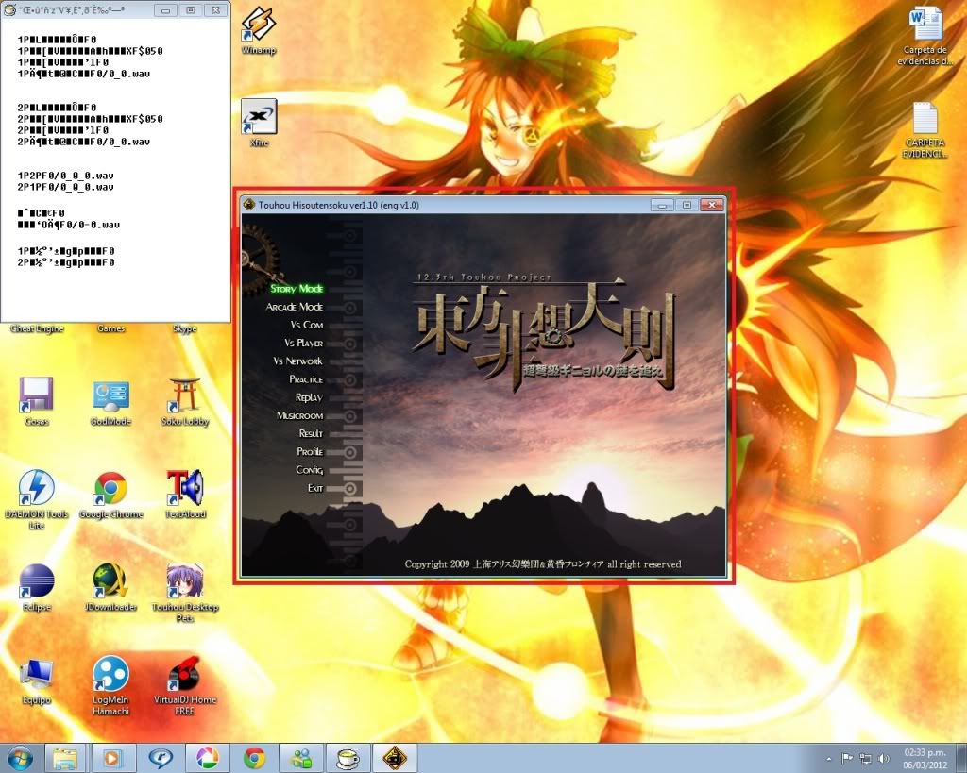Select the Winamp desktop shortcut
967x773 pixels.
(x=259, y=29)
